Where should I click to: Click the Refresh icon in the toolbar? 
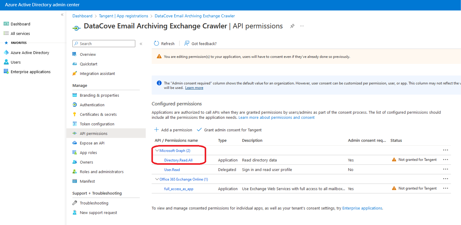(x=156, y=43)
